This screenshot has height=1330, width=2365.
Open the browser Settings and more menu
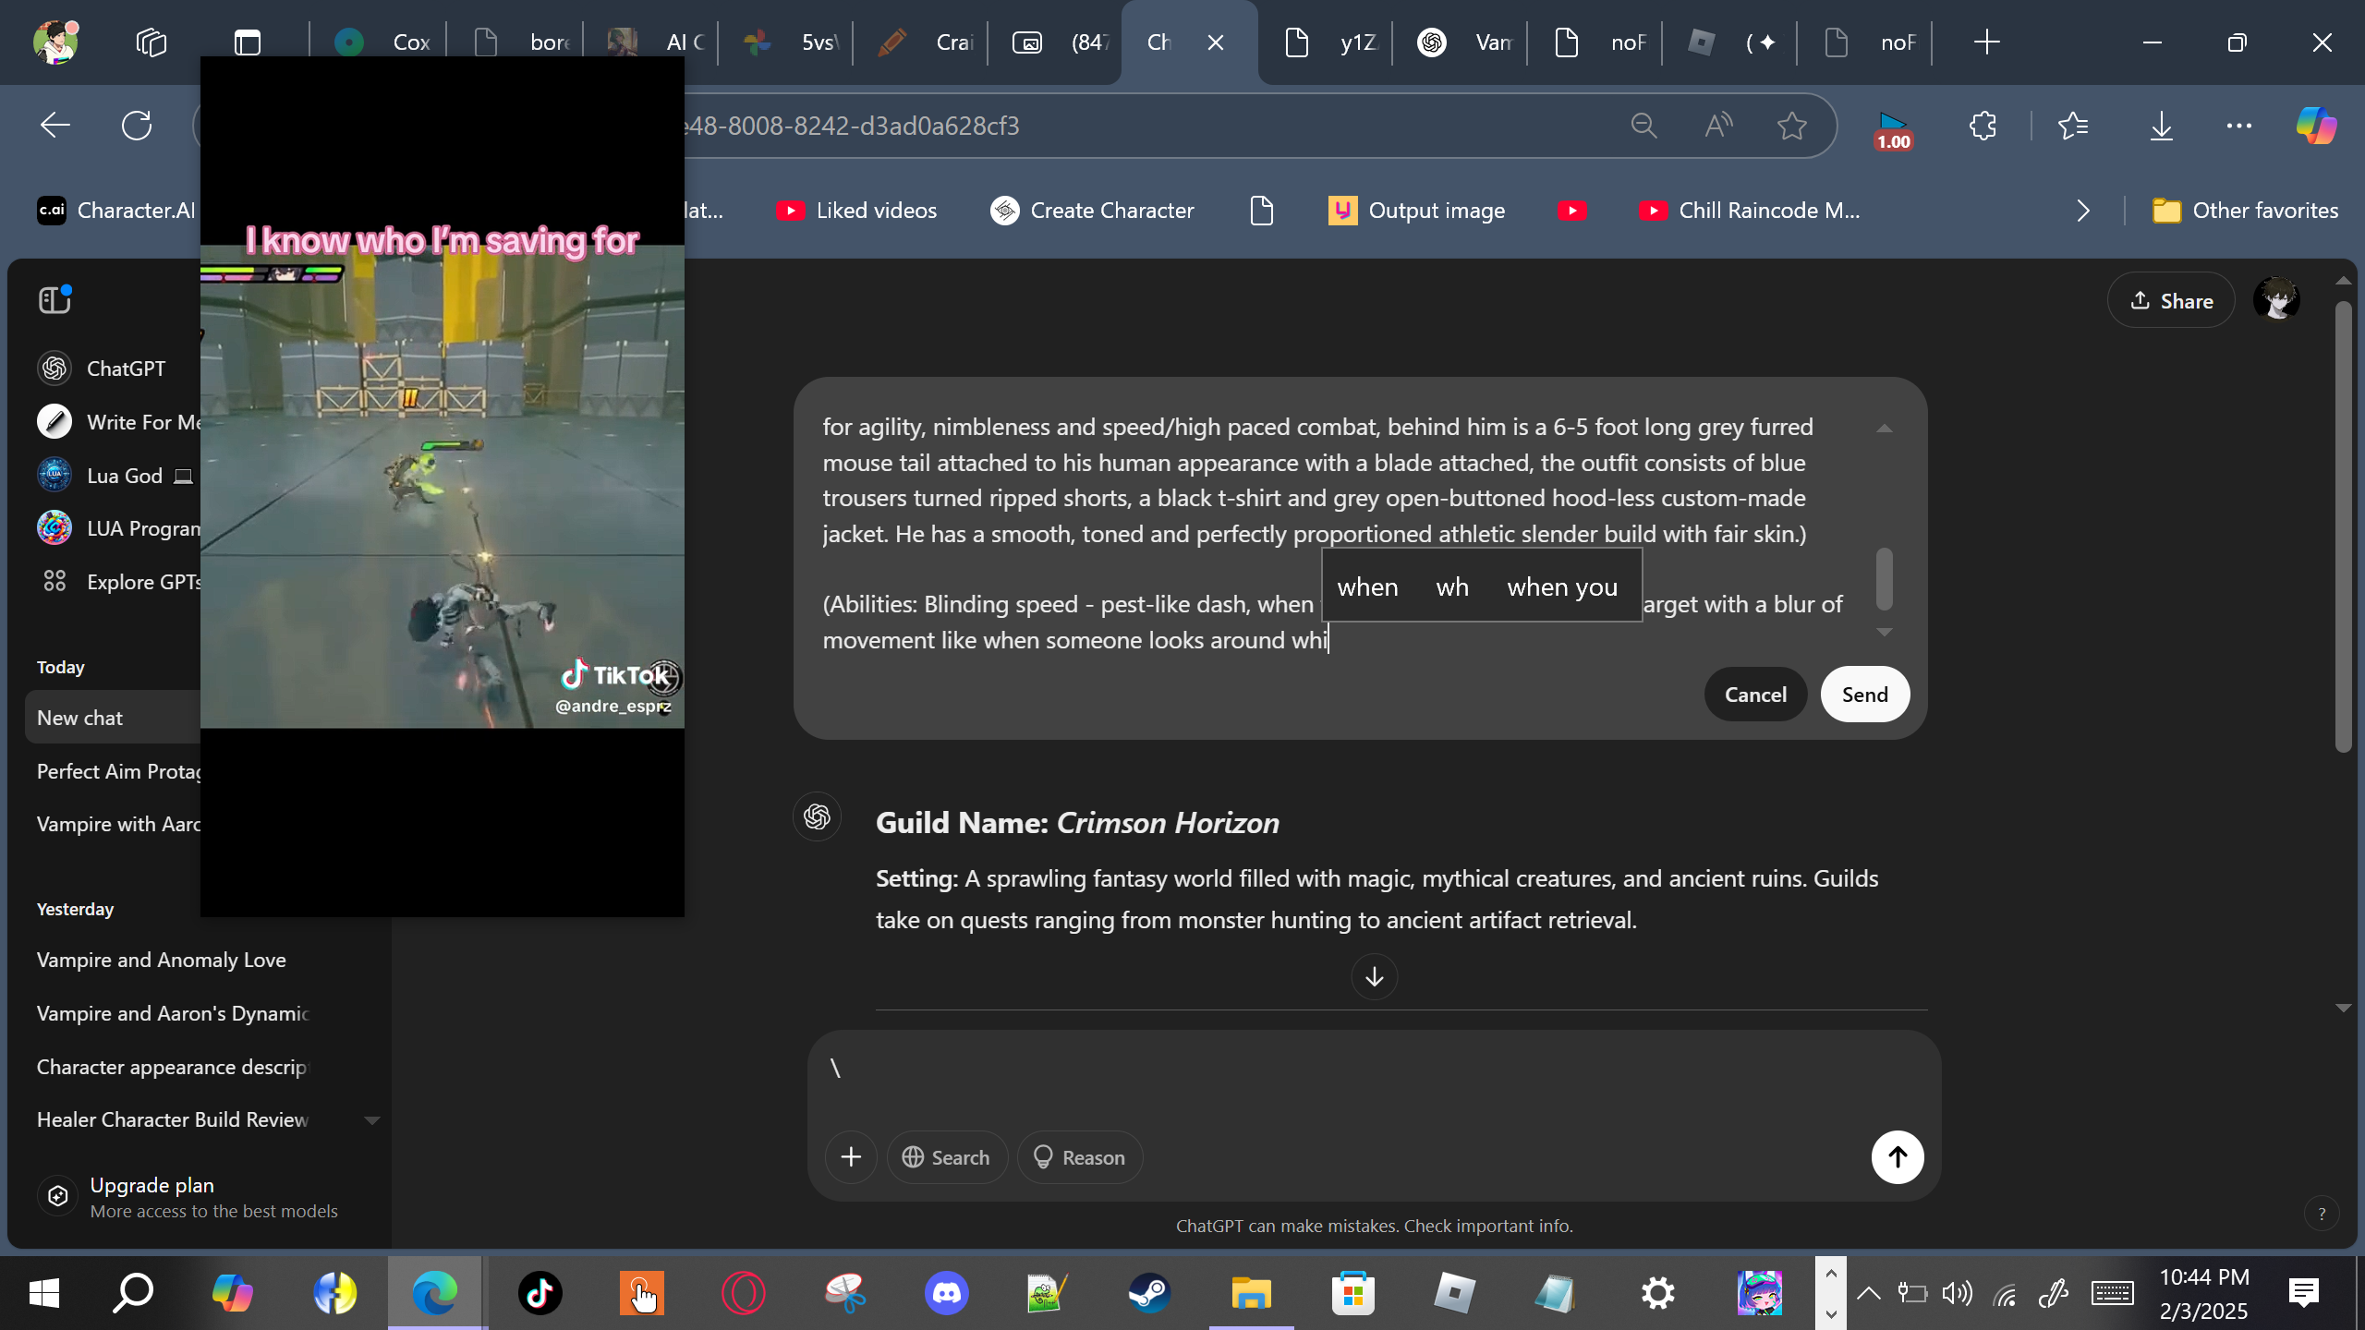2239,126
